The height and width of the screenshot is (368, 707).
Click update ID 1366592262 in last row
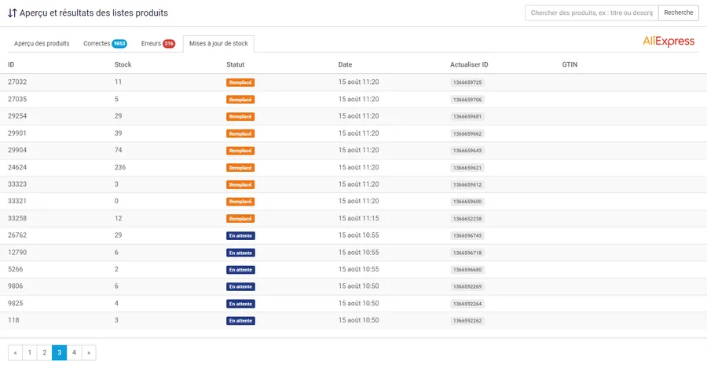click(x=467, y=321)
